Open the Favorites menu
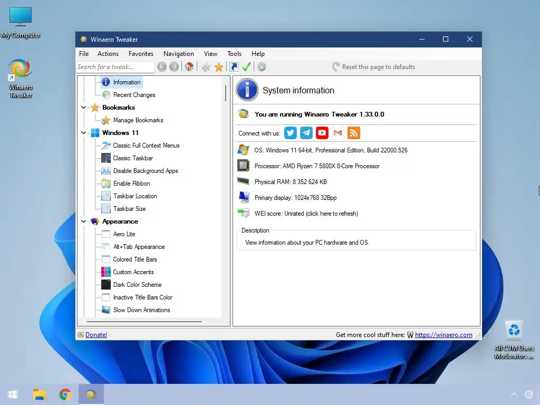The image size is (540, 405). (x=141, y=54)
